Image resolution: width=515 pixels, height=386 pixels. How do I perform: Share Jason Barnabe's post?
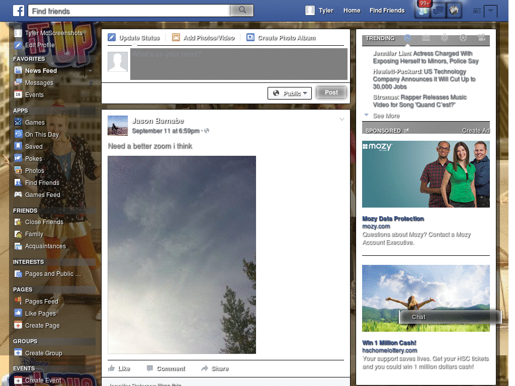(215, 368)
